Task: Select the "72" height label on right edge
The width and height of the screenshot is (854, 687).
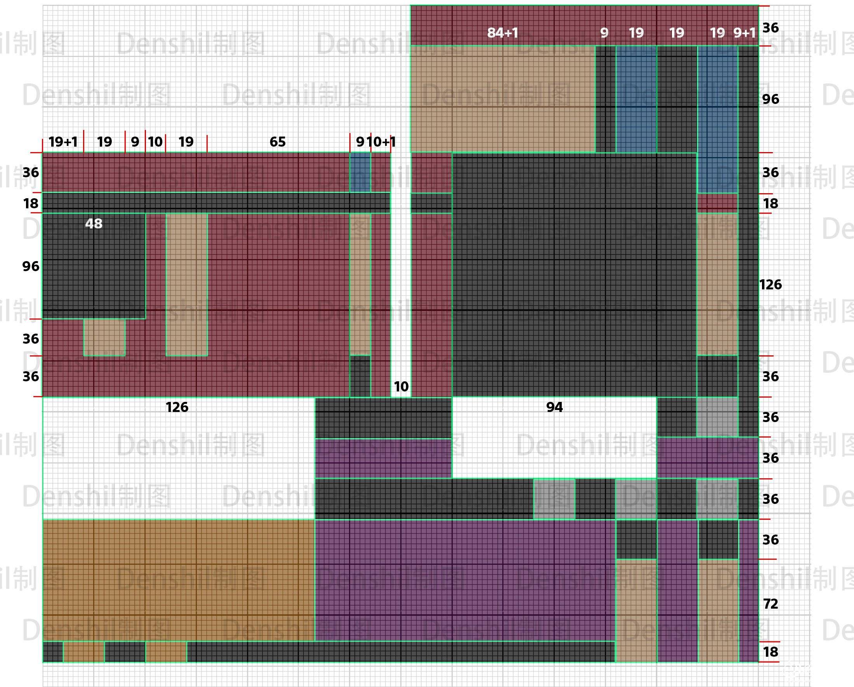Action: 771,604
